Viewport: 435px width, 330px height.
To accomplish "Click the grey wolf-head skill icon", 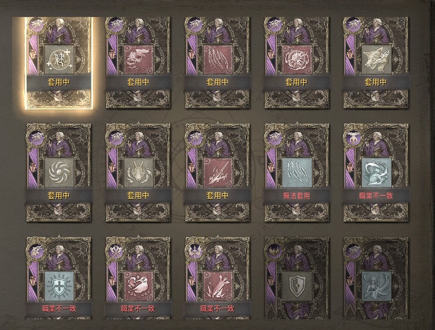I will pyautogui.click(x=376, y=59).
